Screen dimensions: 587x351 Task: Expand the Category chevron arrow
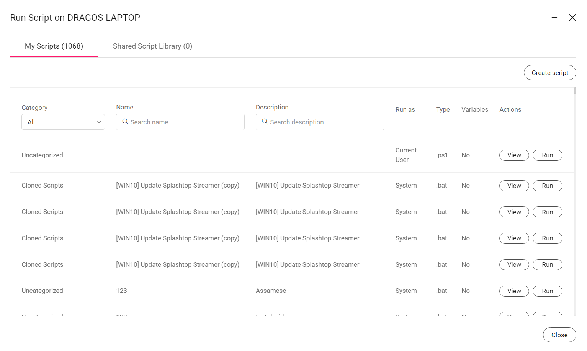99,122
